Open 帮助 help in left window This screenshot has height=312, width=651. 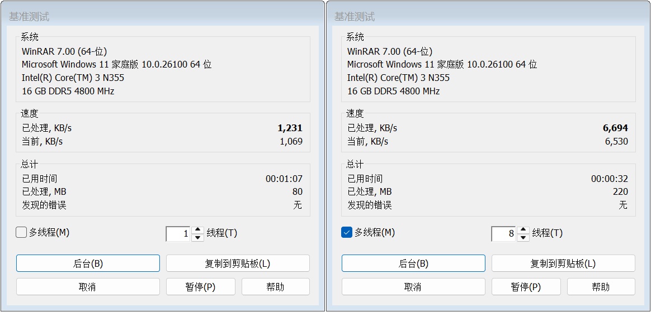click(x=275, y=287)
